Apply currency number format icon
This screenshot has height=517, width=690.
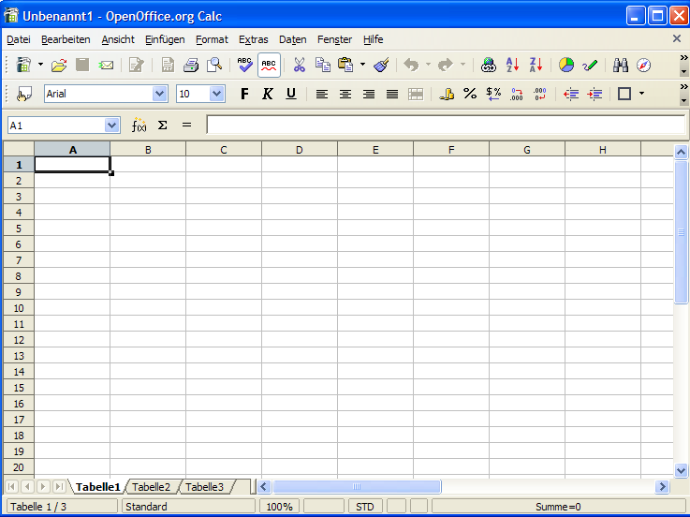(x=447, y=94)
